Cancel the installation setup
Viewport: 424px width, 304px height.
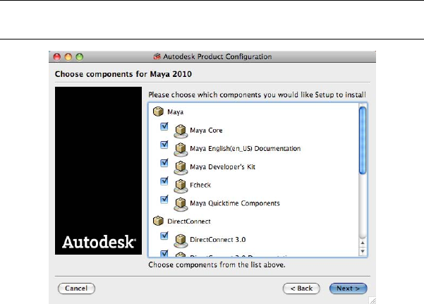tap(76, 288)
